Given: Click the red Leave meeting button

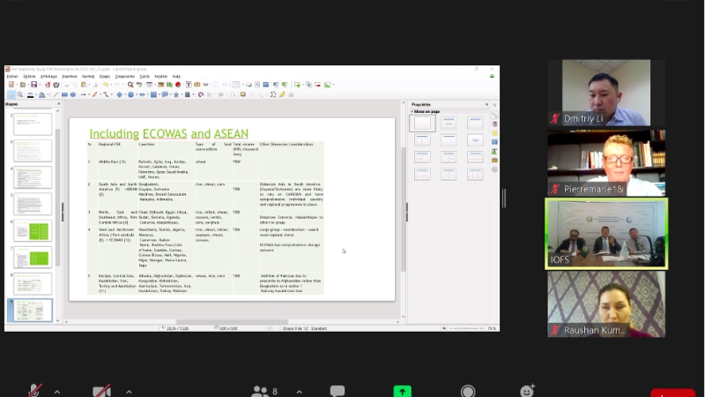Looking at the screenshot, I should coord(672,393).
